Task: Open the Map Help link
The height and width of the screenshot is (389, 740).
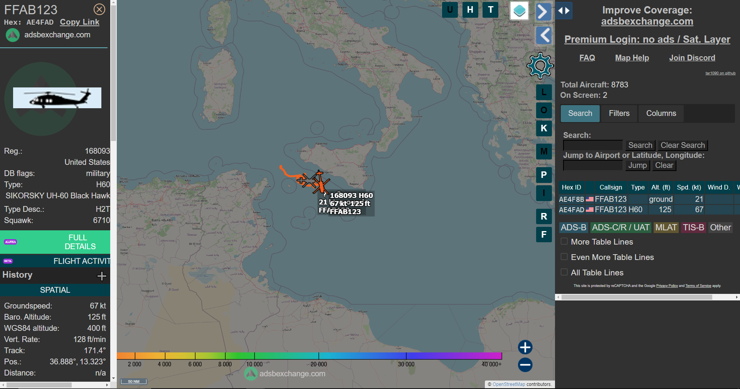Action: click(632, 58)
